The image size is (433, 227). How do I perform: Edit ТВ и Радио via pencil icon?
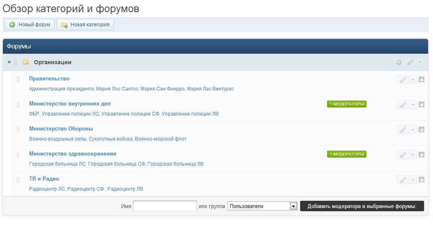point(403,180)
